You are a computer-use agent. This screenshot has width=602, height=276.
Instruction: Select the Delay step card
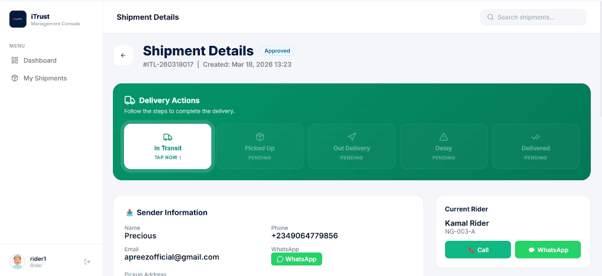click(x=444, y=146)
